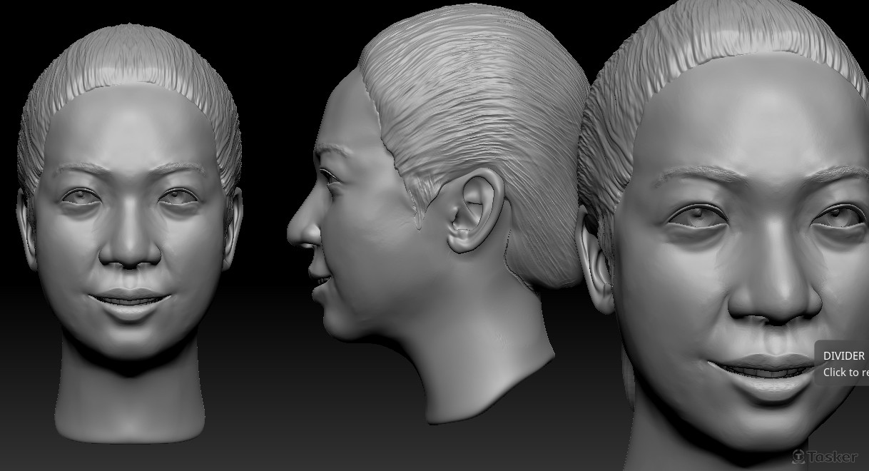
Task: Click the Tasker watermark text
Action: 833,457
